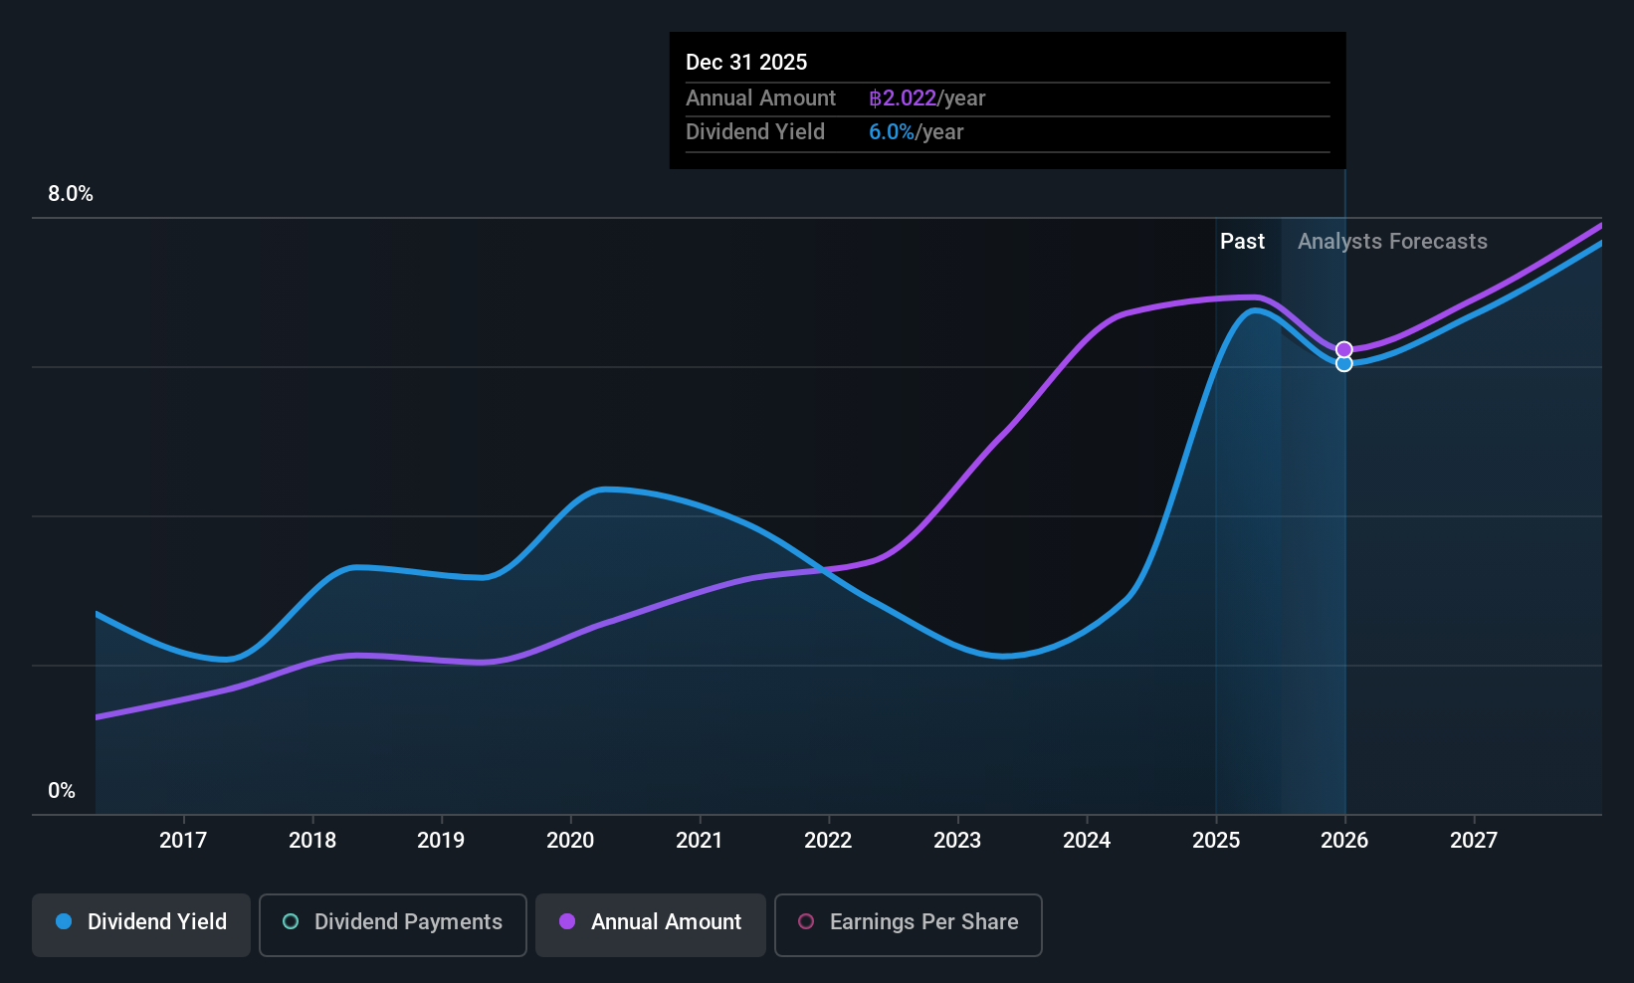
Task: Click the Dec 31 2025 tooltip date
Action: pyautogui.click(x=746, y=63)
